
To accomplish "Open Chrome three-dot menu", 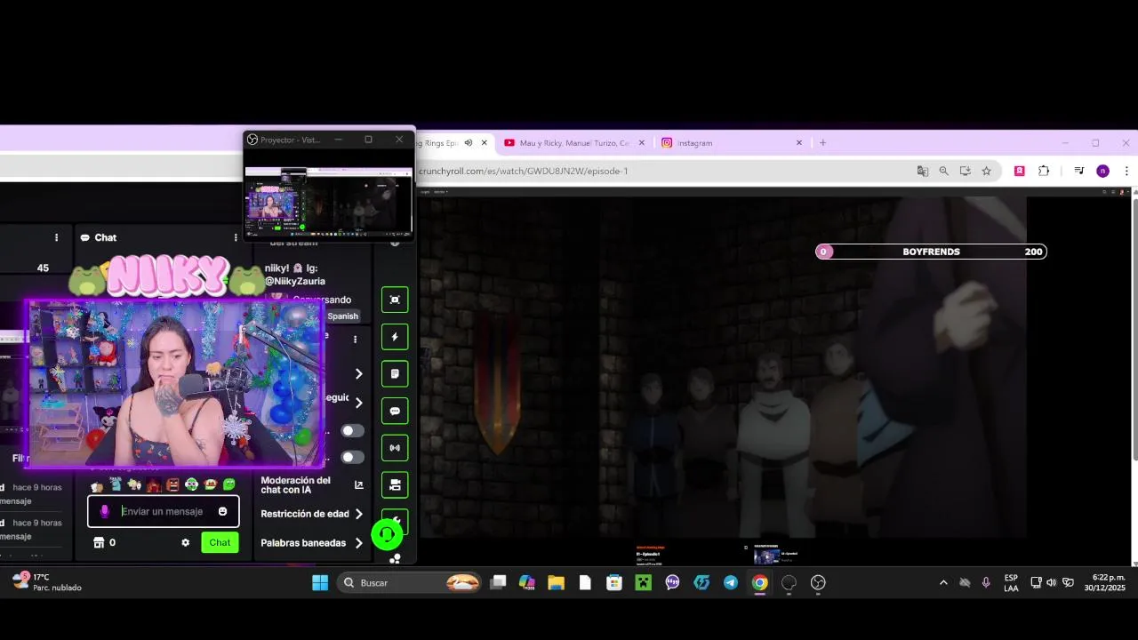I will (x=1126, y=171).
